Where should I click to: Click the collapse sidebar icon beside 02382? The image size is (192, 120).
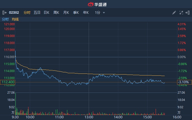click(x=4, y=13)
